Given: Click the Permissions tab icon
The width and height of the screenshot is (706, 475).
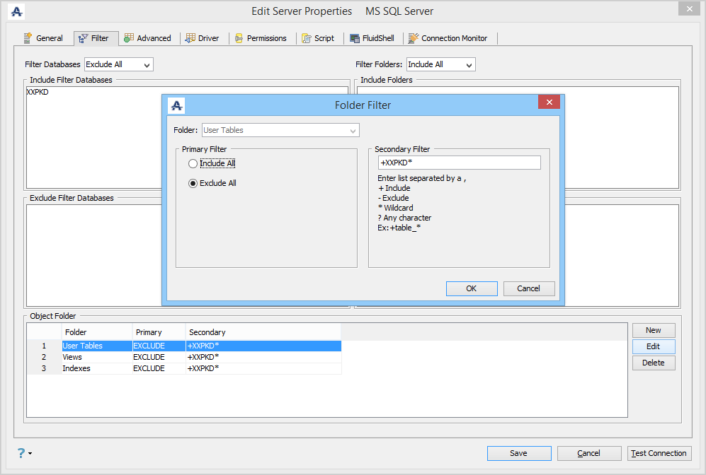Looking at the screenshot, I should click(x=239, y=39).
